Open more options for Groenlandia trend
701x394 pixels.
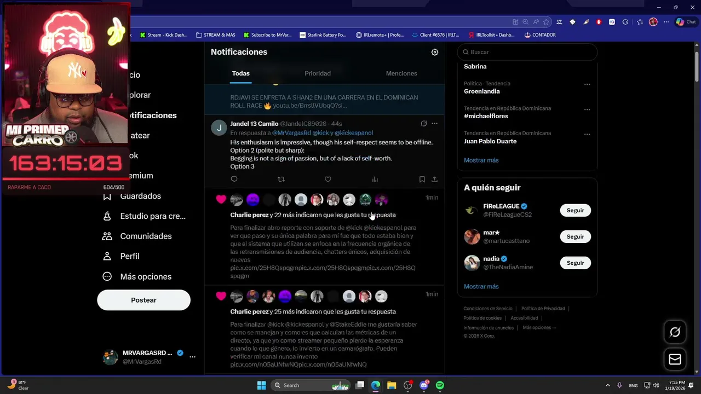tap(587, 85)
